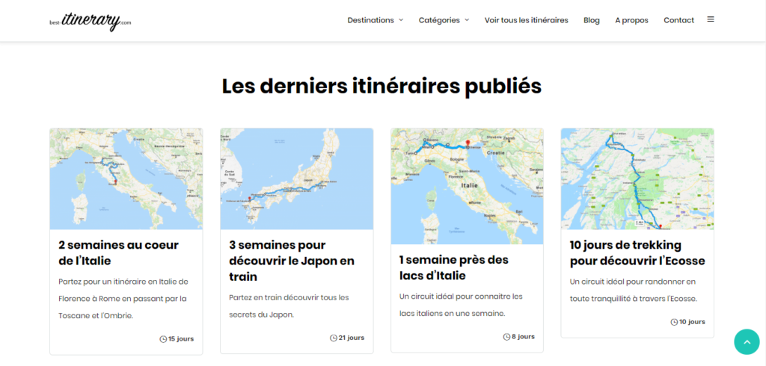This screenshot has width=766, height=366.
Task: Click the text 'Partez pour un itinéraire en Italie'
Action: pos(123,299)
